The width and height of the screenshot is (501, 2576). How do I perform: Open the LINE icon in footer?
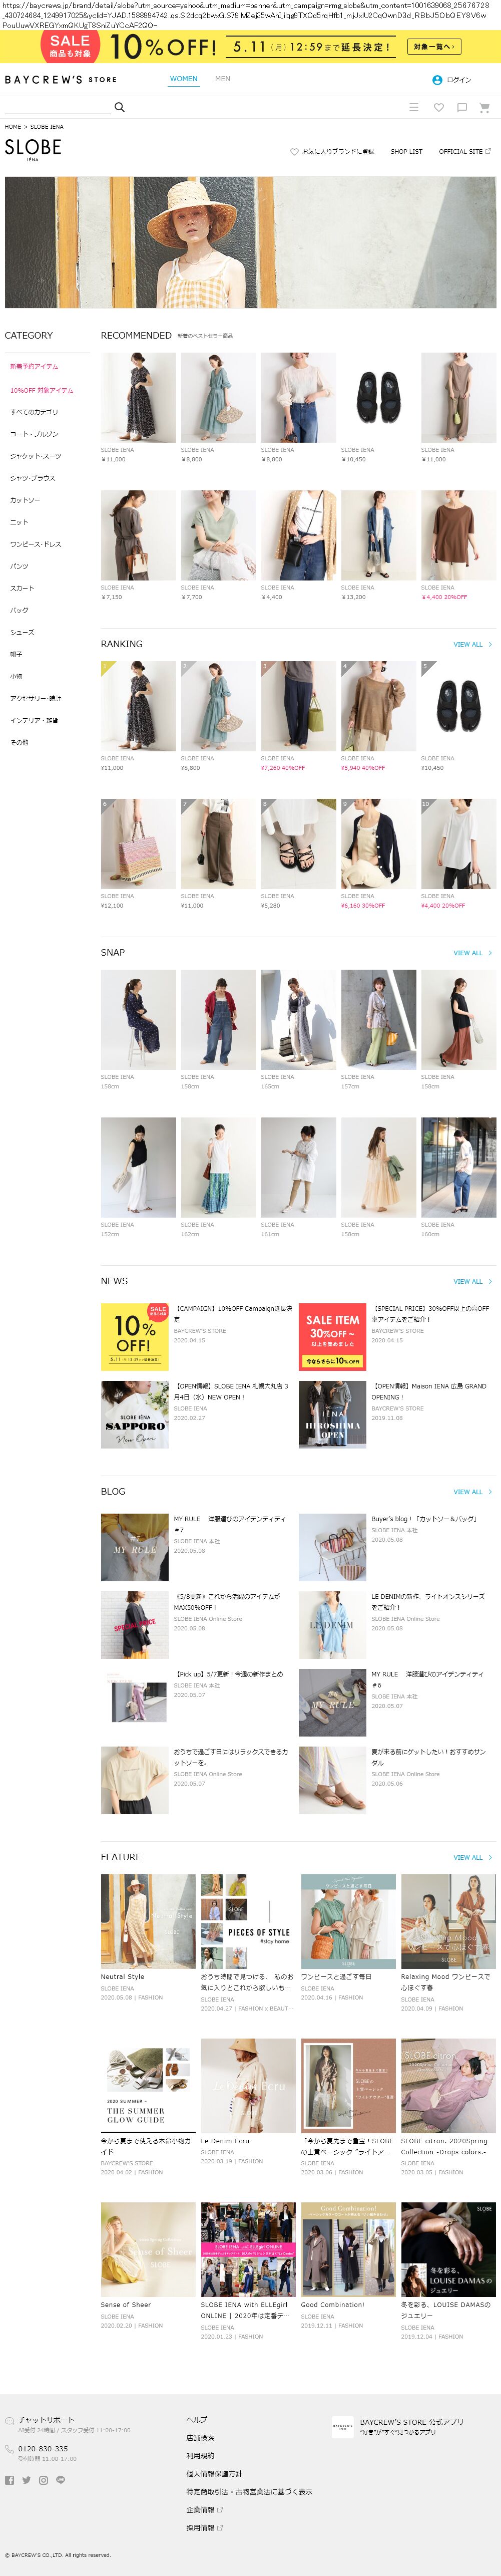(60, 2479)
